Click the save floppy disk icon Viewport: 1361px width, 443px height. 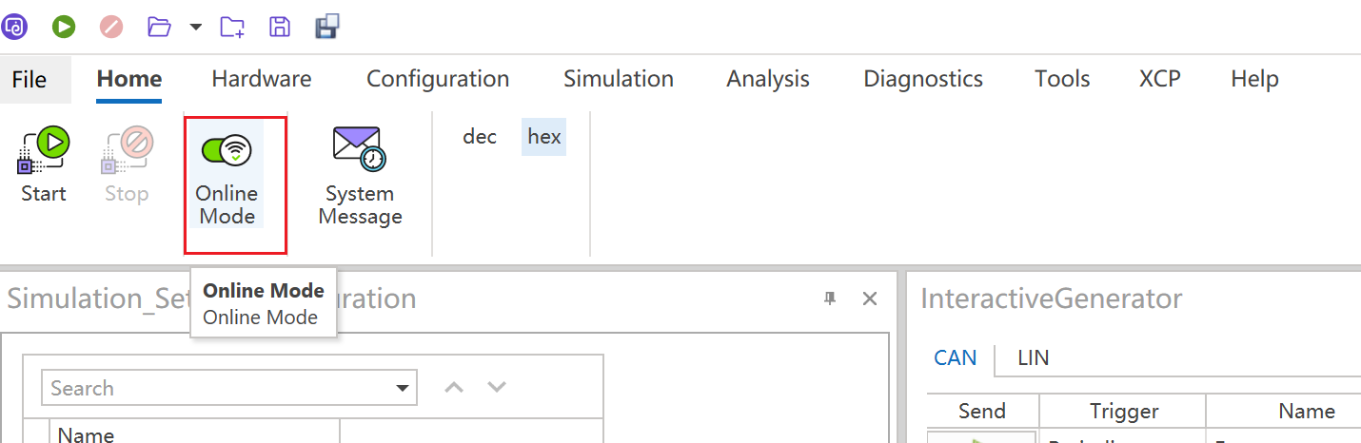[x=280, y=27]
